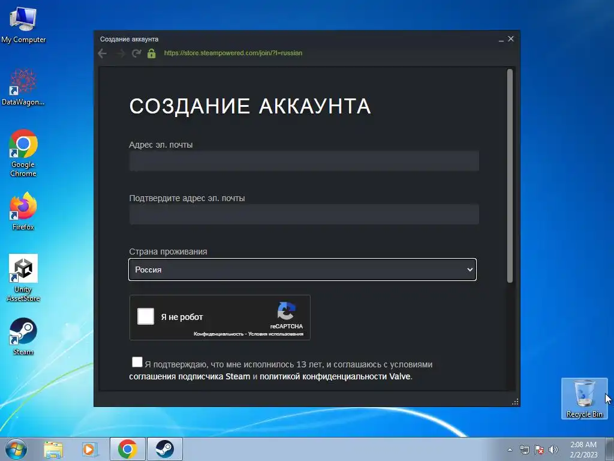Click the Show Desktop taskbar strip

coord(610,449)
